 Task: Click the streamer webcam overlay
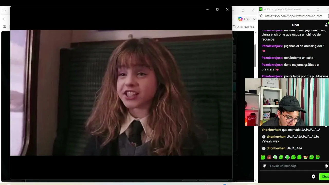[x=287, y=102]
